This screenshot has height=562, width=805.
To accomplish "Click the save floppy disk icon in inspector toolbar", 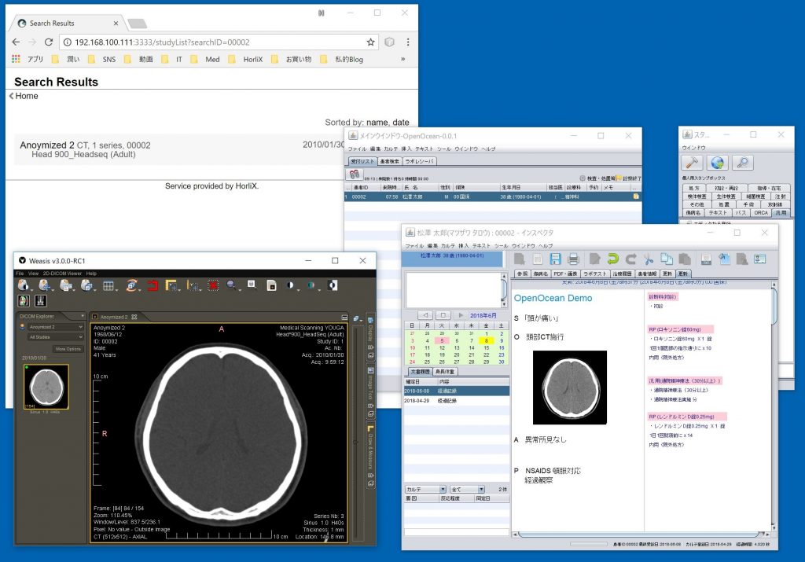I will (555, 259).
